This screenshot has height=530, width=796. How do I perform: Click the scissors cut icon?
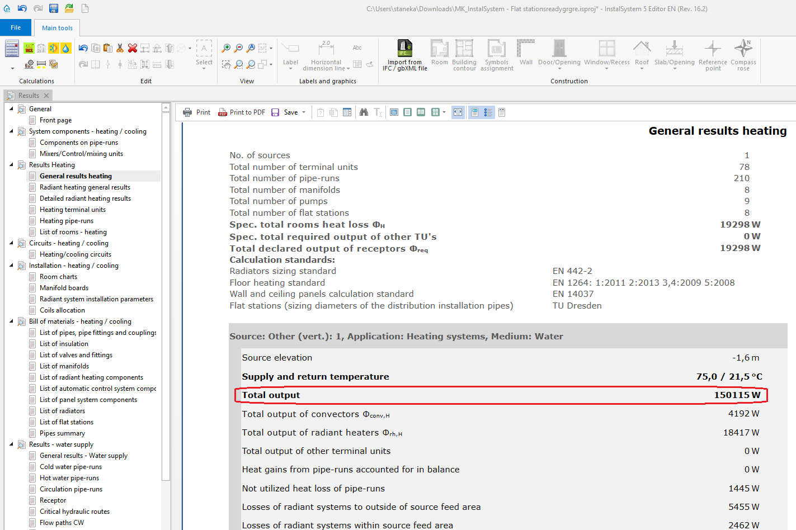120,49
